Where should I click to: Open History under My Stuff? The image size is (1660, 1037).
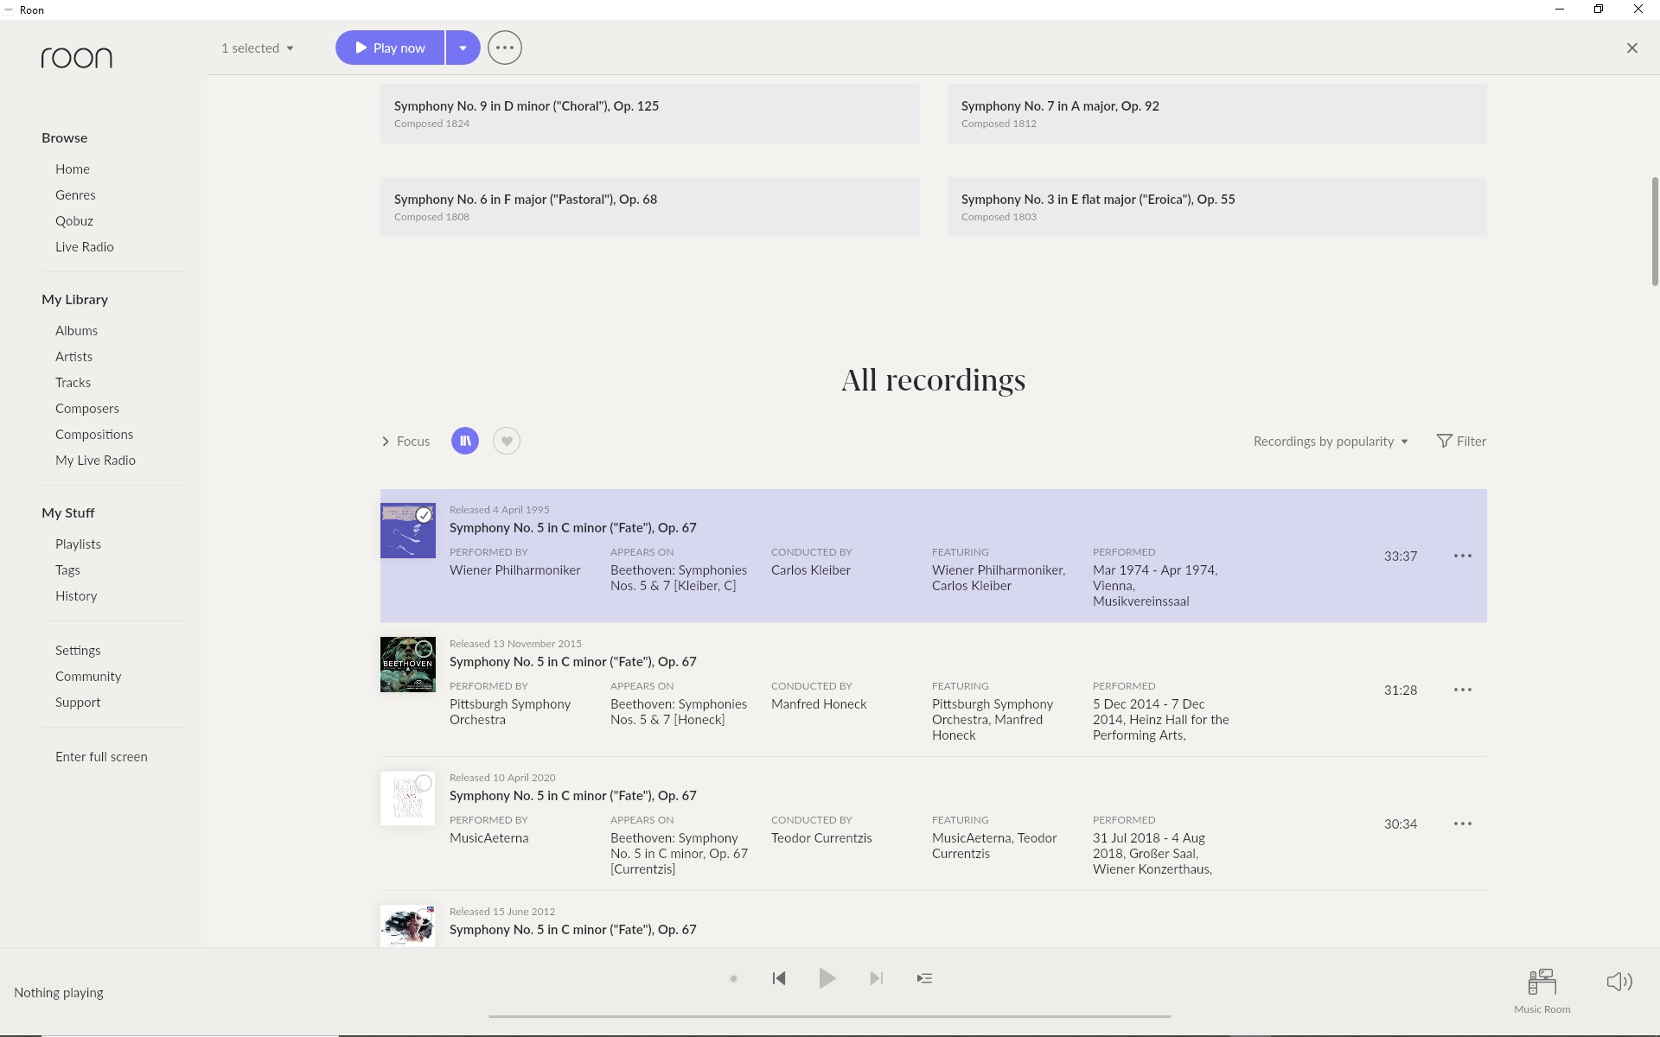[76, 596]
